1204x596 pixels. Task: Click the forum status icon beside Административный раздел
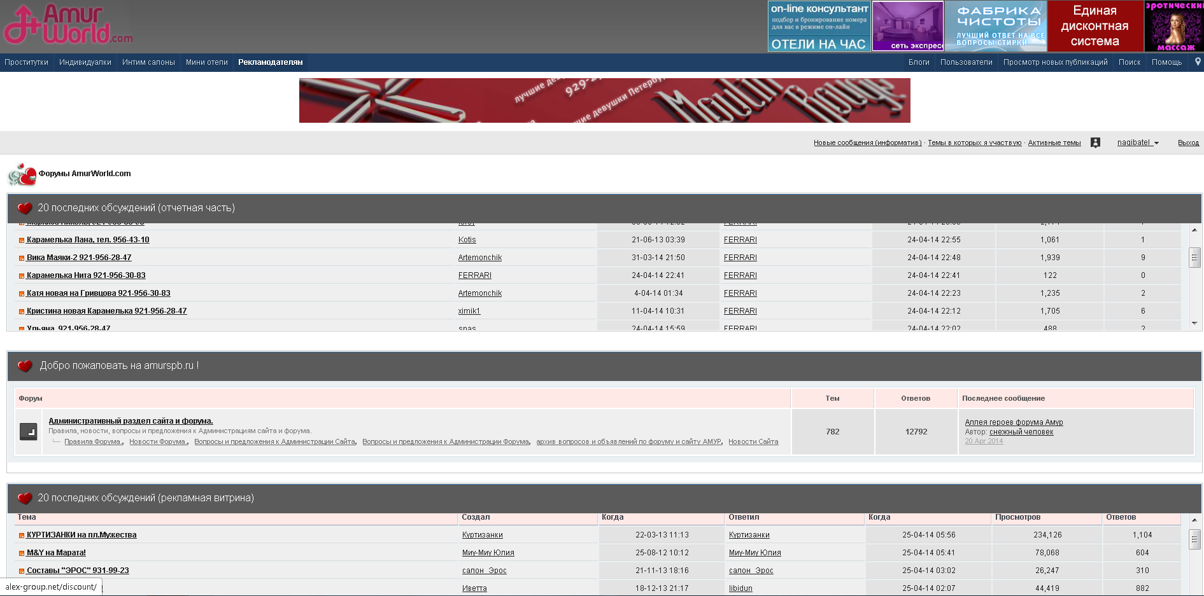tap(28, 431)
